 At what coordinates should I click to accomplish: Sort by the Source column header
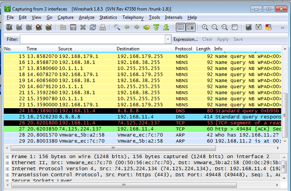click(x=87, y=49)
